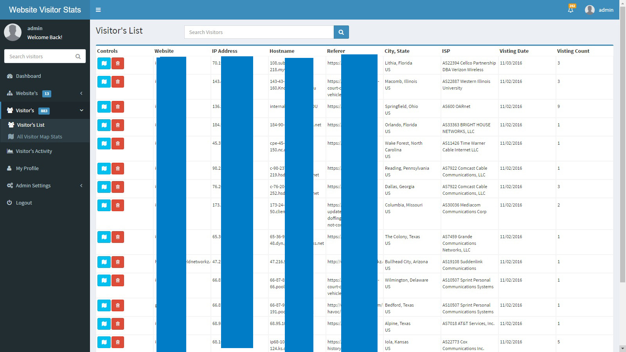Click the ISP column header
The image size is (626, 352).
[446, 51]
